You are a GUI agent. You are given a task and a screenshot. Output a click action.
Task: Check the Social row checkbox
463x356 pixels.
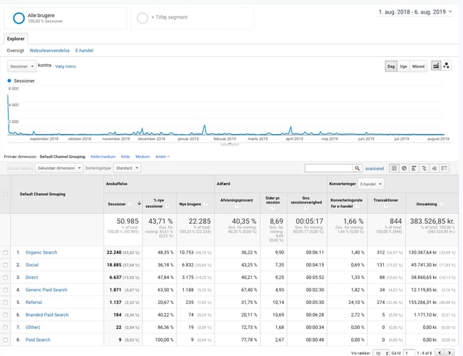coord(6,265)
